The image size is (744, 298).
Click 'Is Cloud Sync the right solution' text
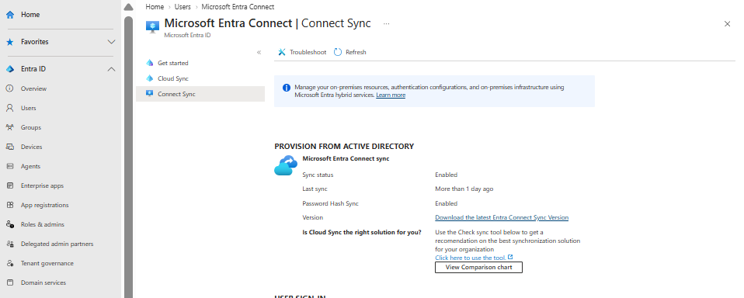click(x=362, y=232)
